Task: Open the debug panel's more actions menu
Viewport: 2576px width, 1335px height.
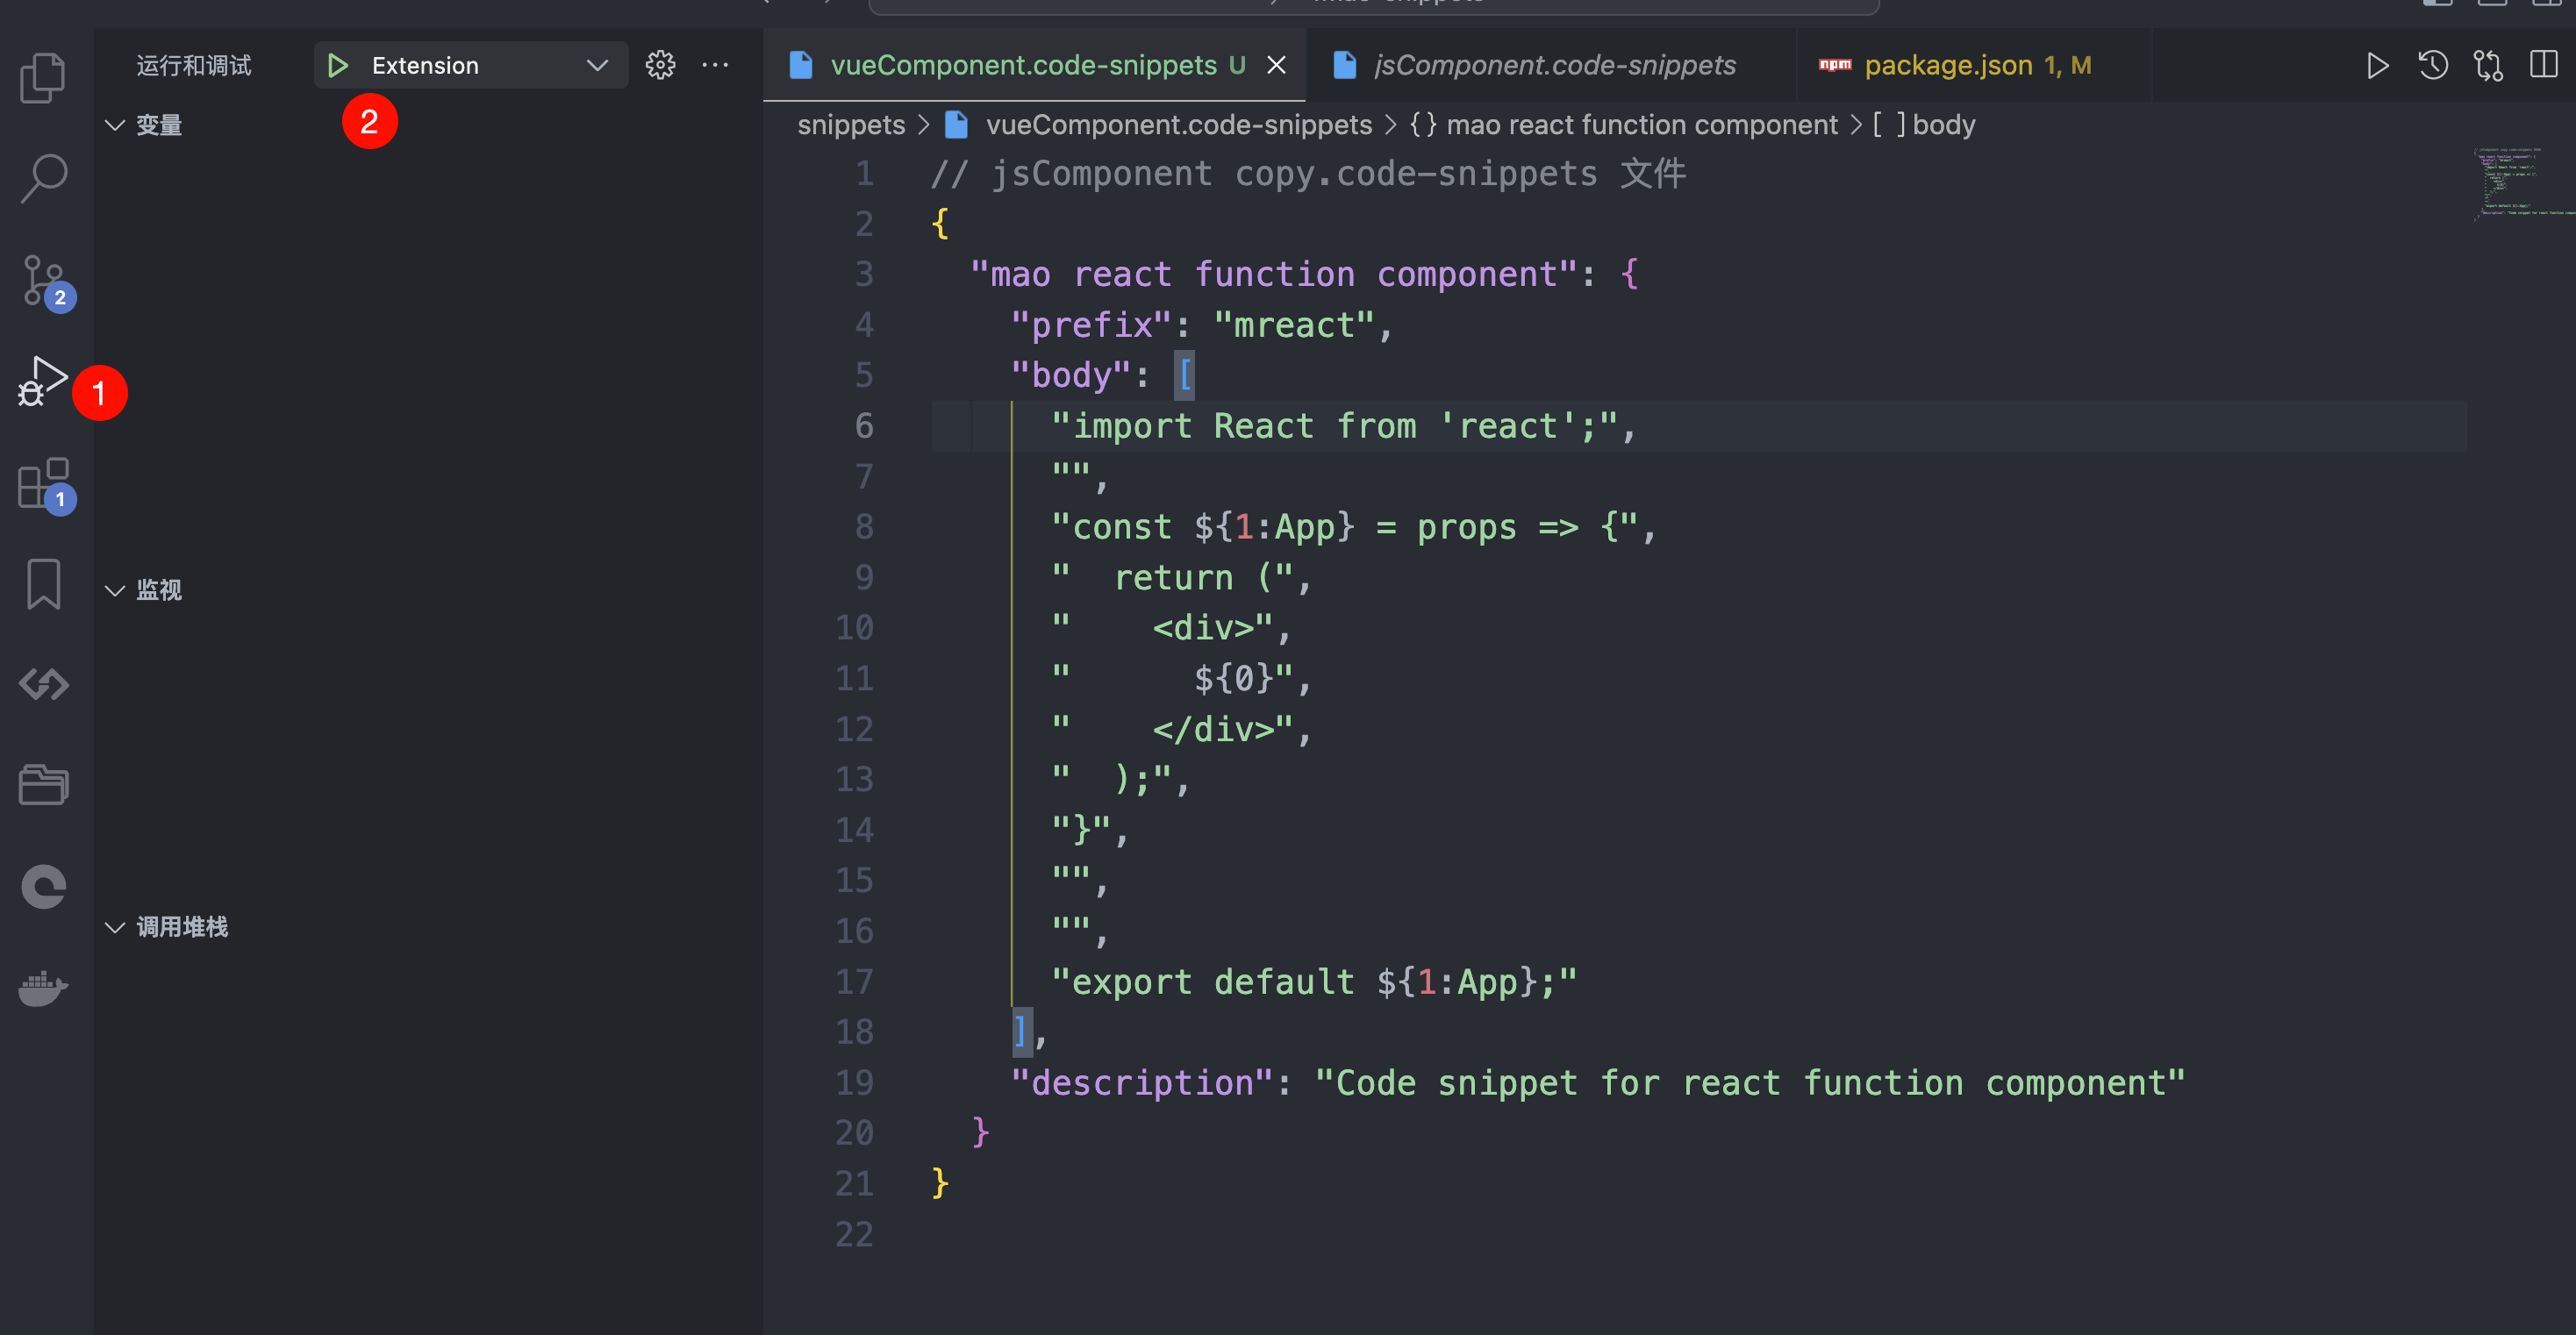Action: point(715,66)
